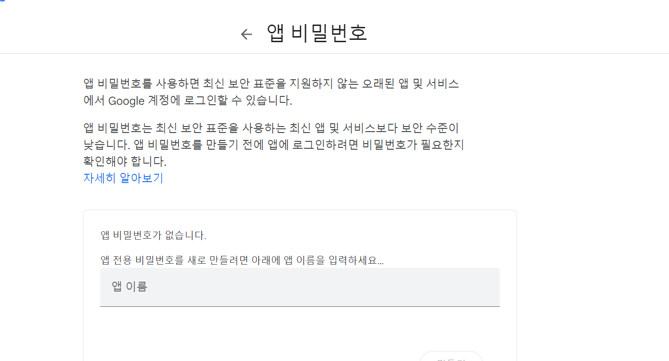Click the partially visible 만들기 button

[451, 356]
